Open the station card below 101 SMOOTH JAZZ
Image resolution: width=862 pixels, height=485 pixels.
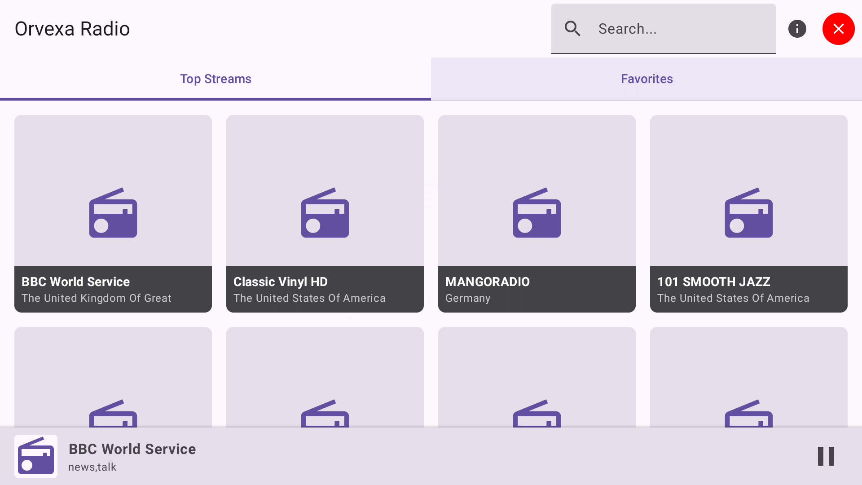749,377
